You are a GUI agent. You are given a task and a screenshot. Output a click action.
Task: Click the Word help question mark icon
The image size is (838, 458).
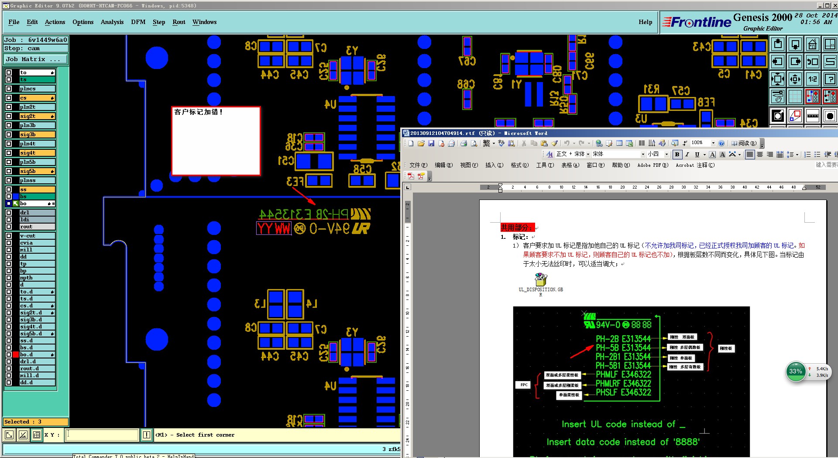[721, 143]
